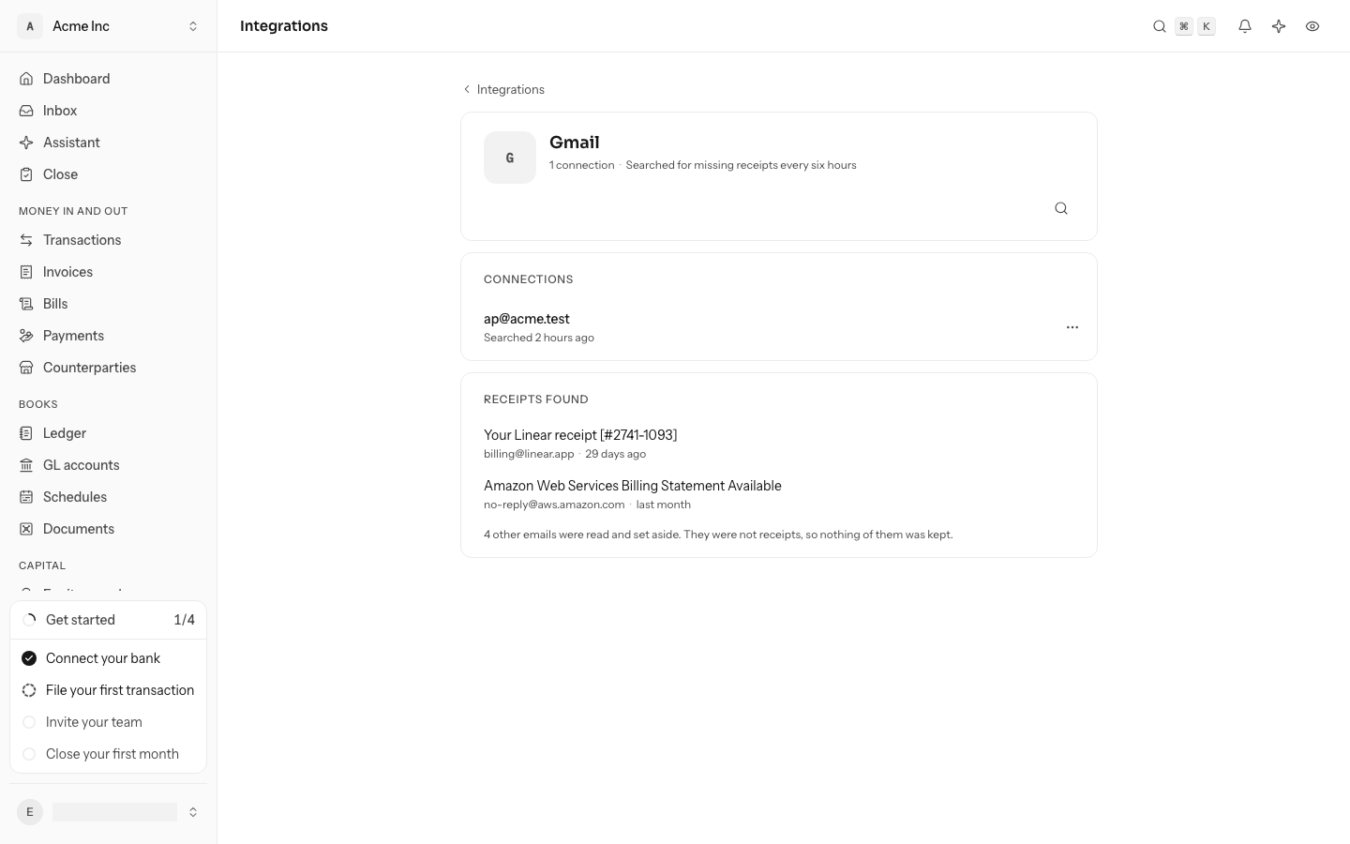Expand the Acme Inc workspace switcher
The width and height of the screenshot is (1350, 844).
coord(109,26)
